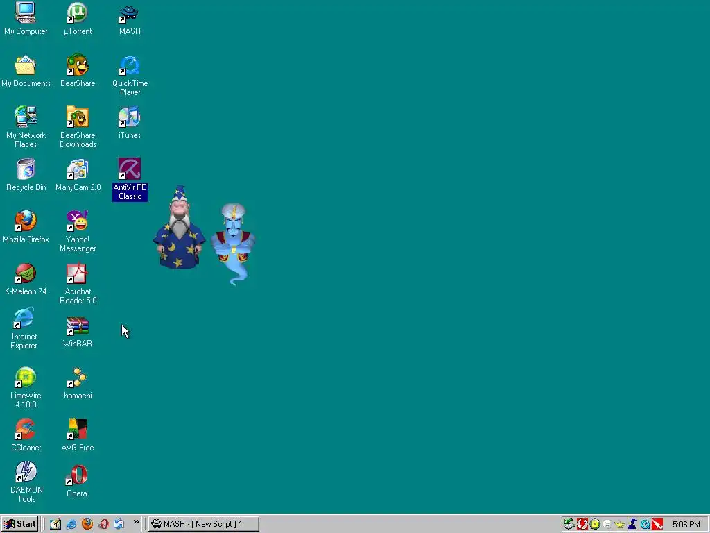Screen dimensions: 710x533
Task: Click the Recycle Bin icon
Action: pos(26,175)
